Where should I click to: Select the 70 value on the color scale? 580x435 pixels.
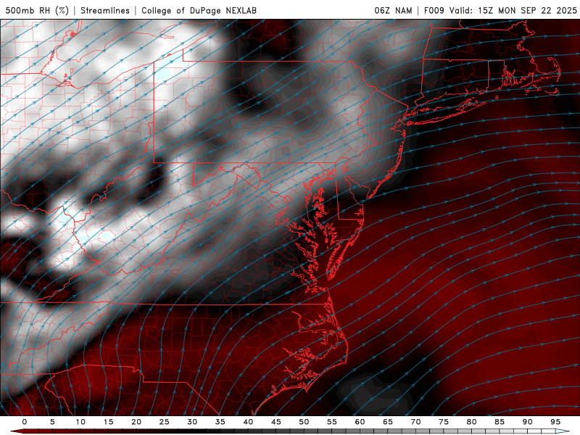coord(415,422)
